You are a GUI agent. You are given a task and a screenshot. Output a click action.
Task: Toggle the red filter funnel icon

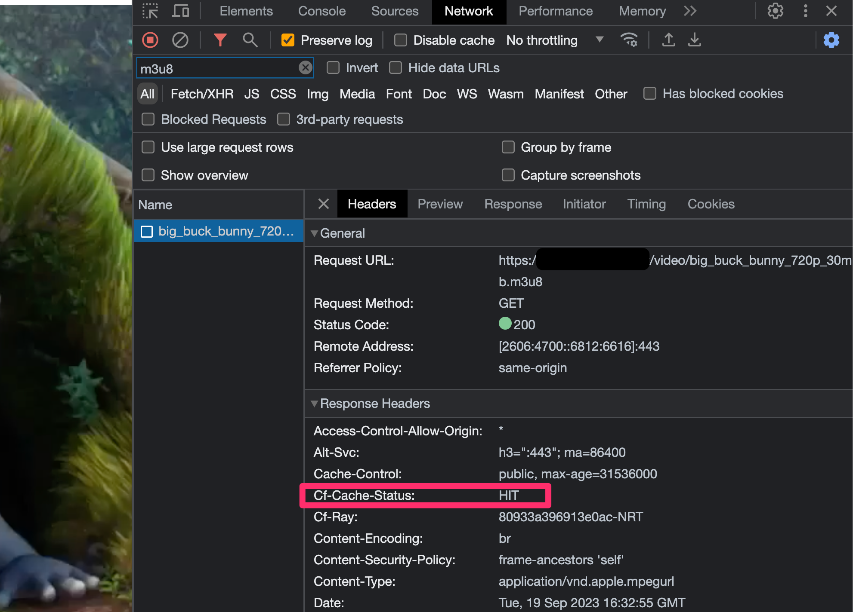pyautogui.click(x=220, y=40)
